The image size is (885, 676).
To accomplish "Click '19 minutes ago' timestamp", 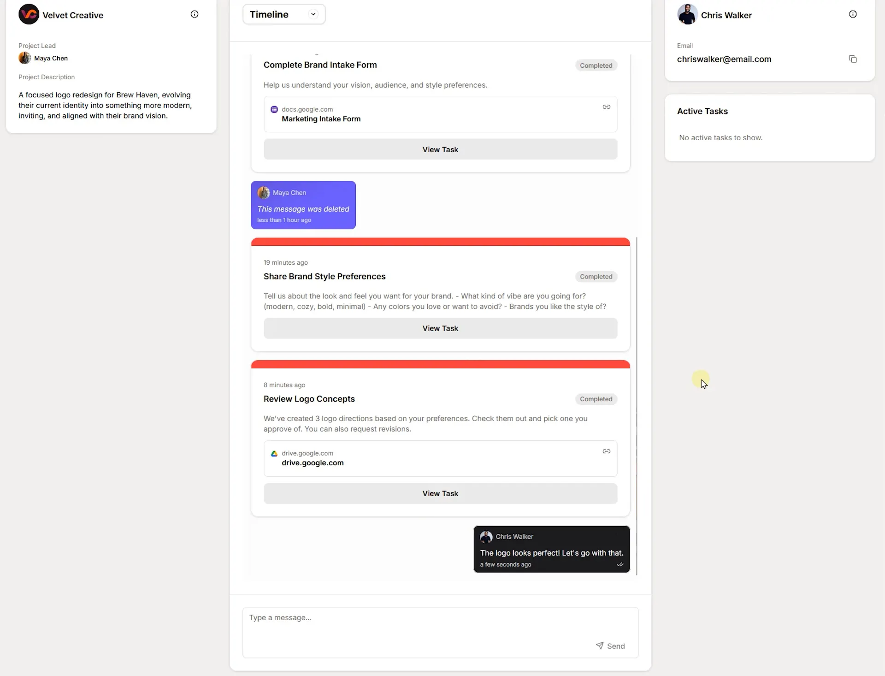I will click(x=286, y=262).
